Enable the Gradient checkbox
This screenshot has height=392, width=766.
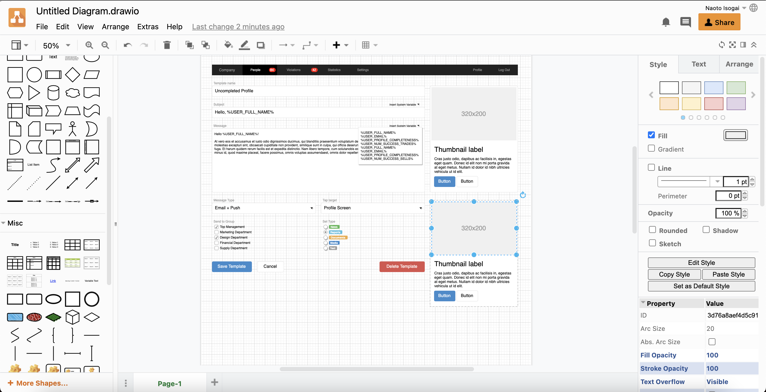[651, 148]
